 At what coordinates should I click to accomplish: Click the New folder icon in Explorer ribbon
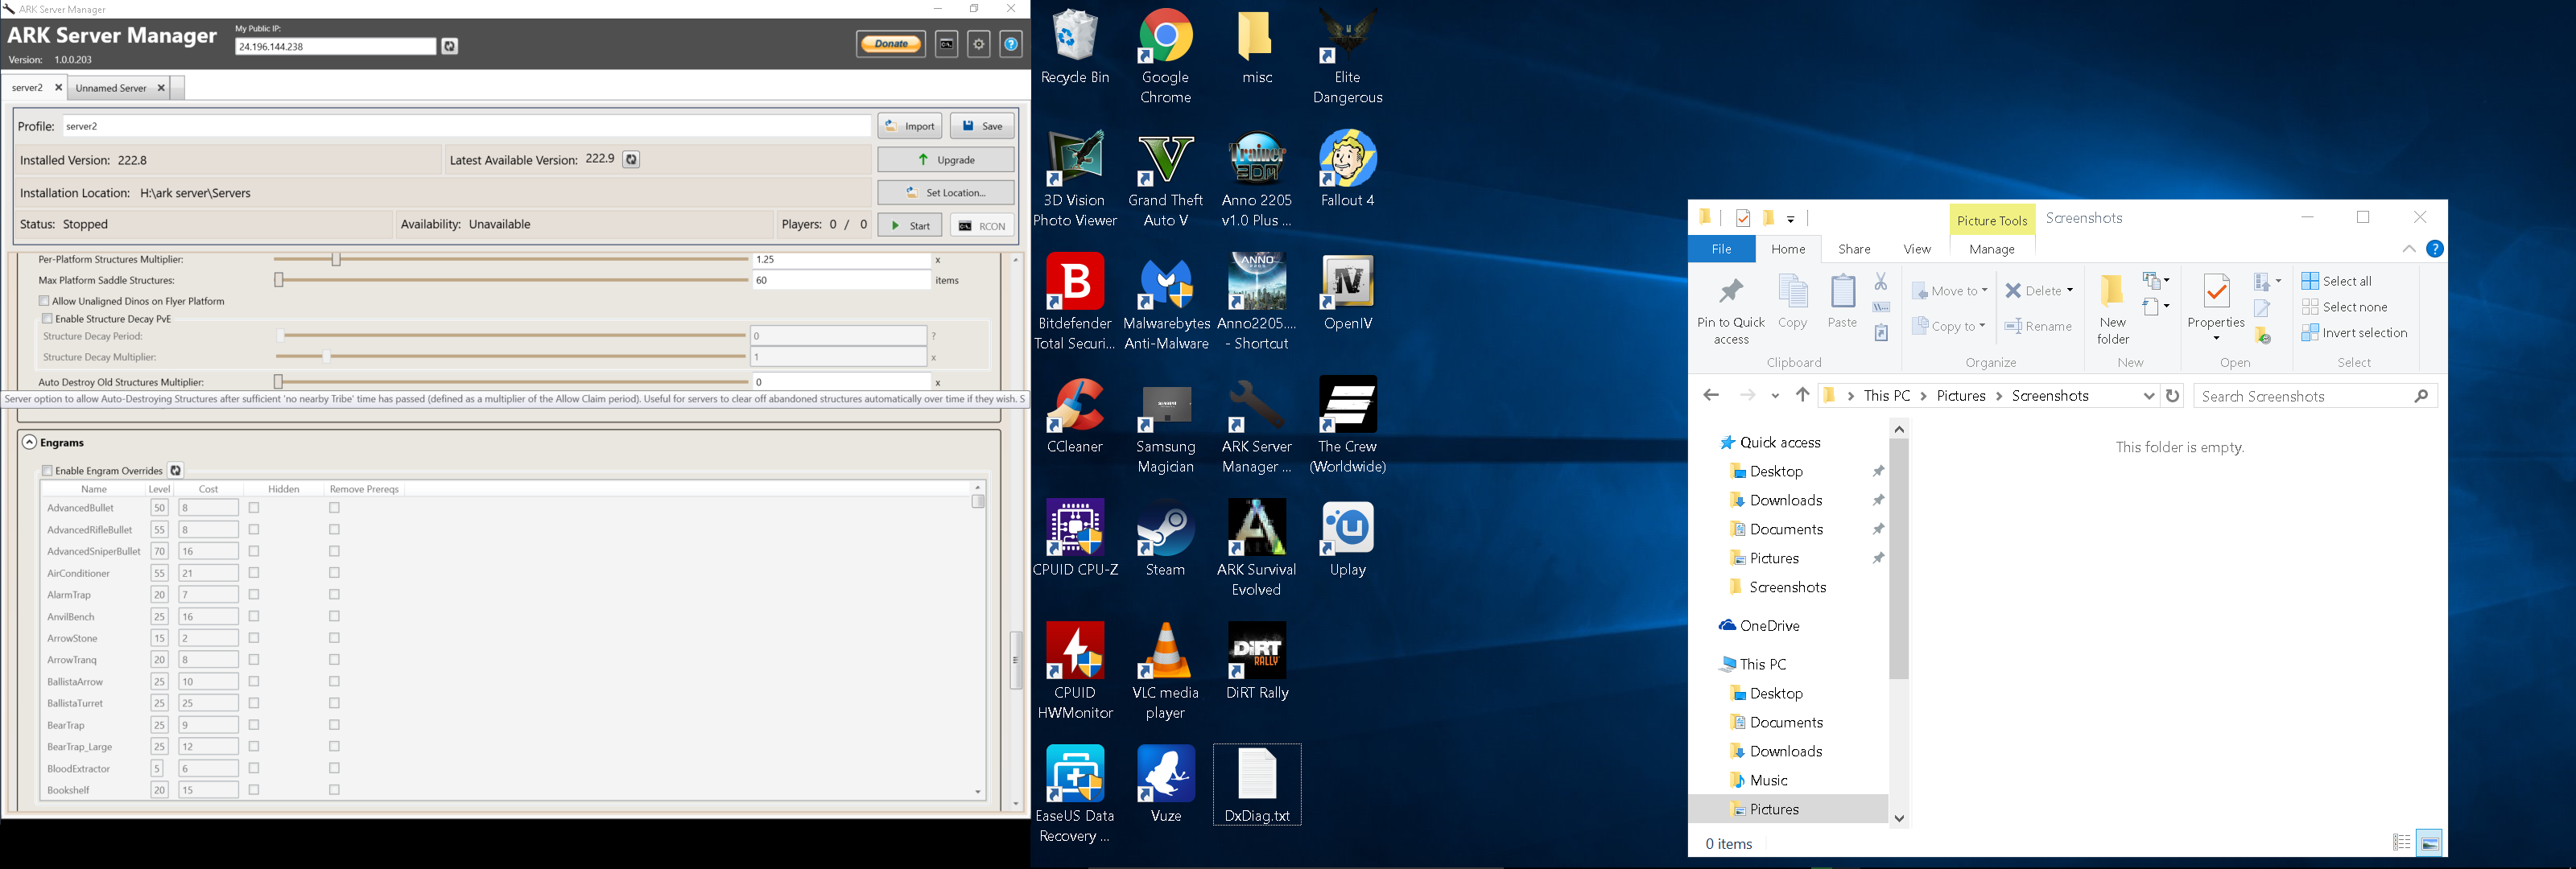[2112, 291]
